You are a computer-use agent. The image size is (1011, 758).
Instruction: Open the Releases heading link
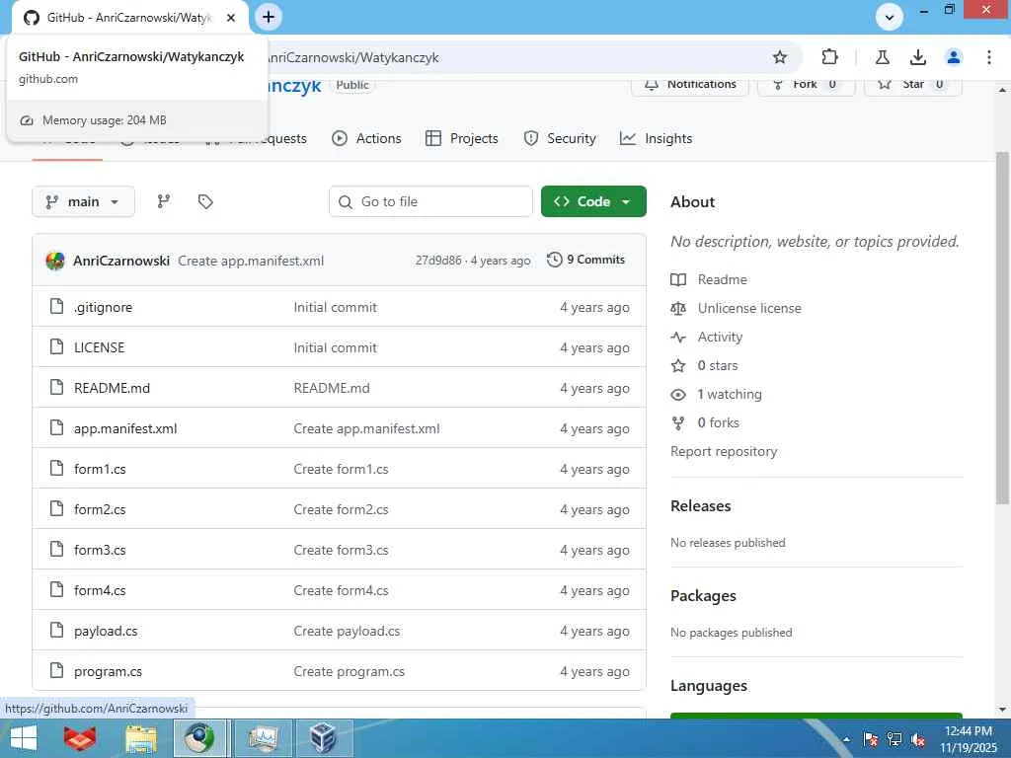point(701,506)
